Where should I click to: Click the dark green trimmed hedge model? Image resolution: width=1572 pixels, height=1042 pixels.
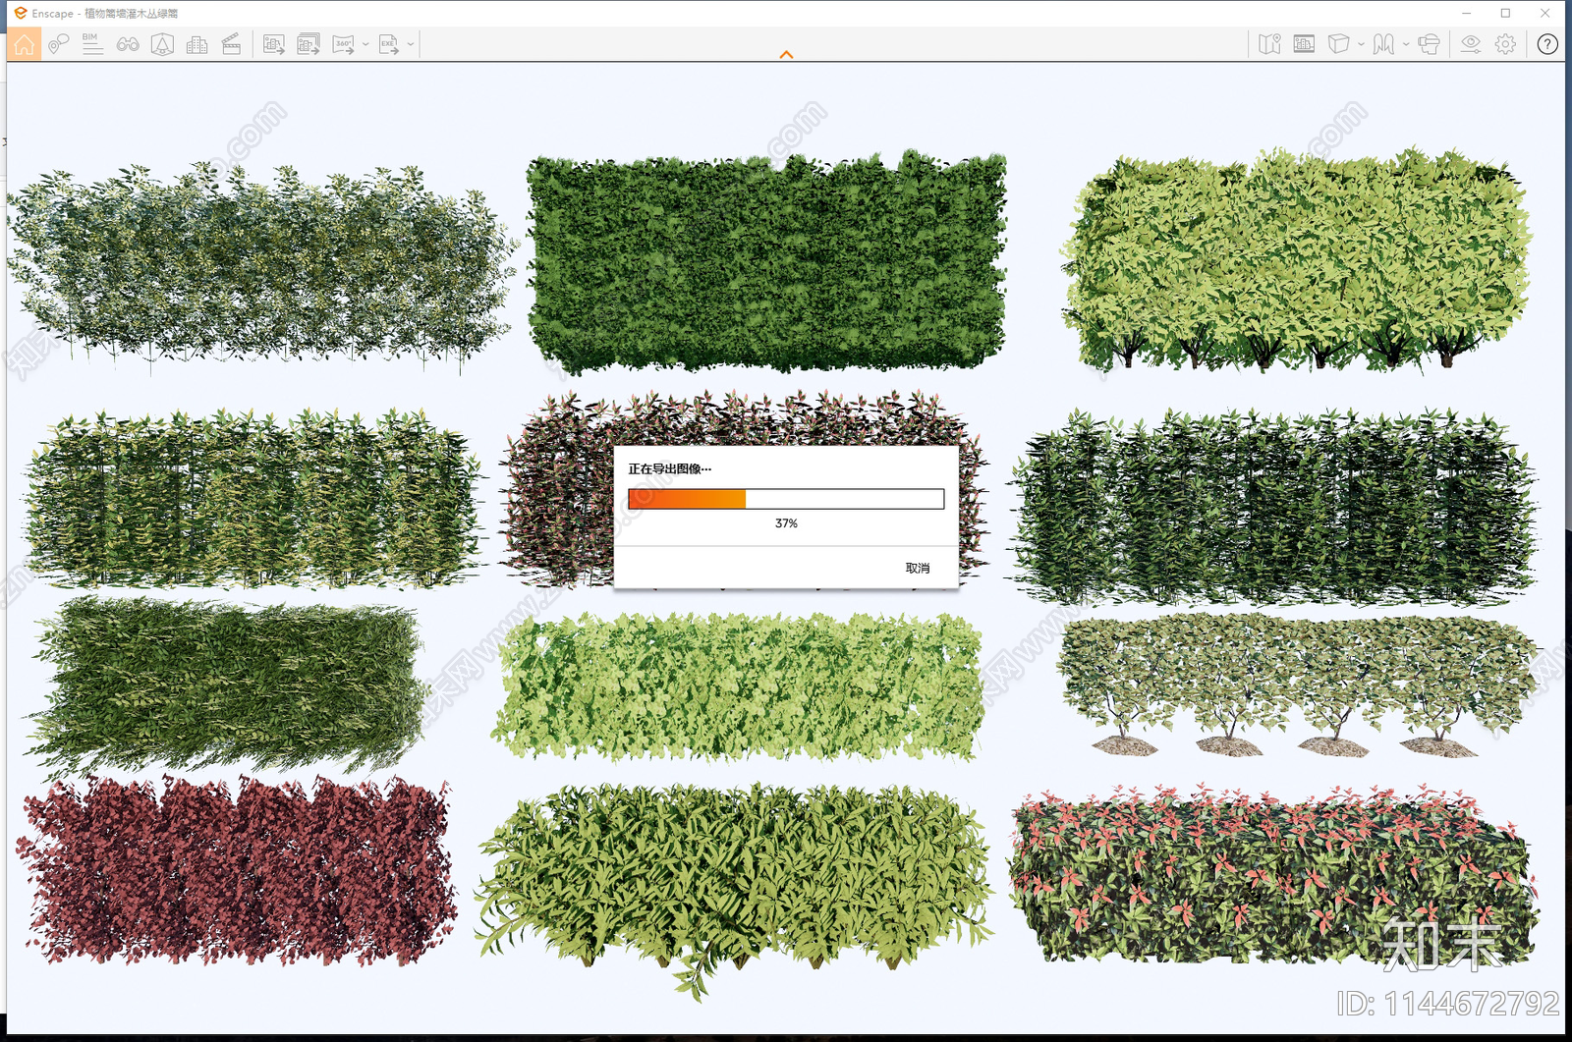(766, 263)
